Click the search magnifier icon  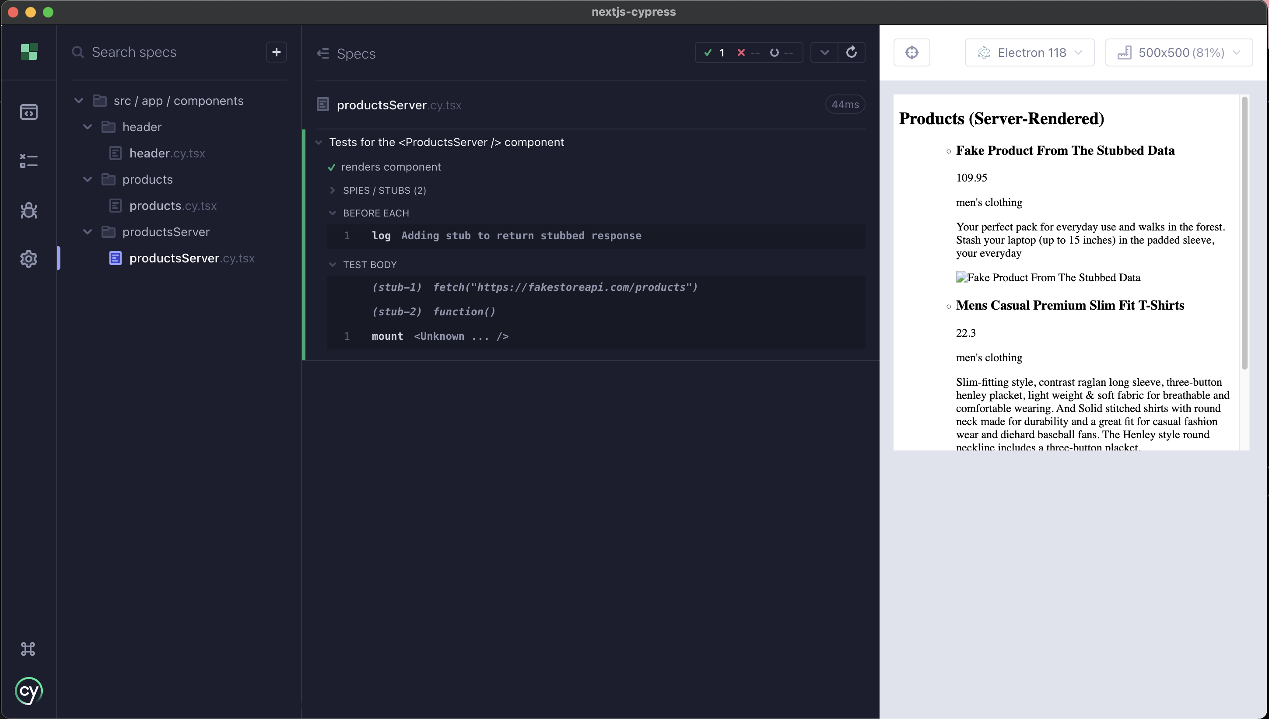(x=77, y=52)
